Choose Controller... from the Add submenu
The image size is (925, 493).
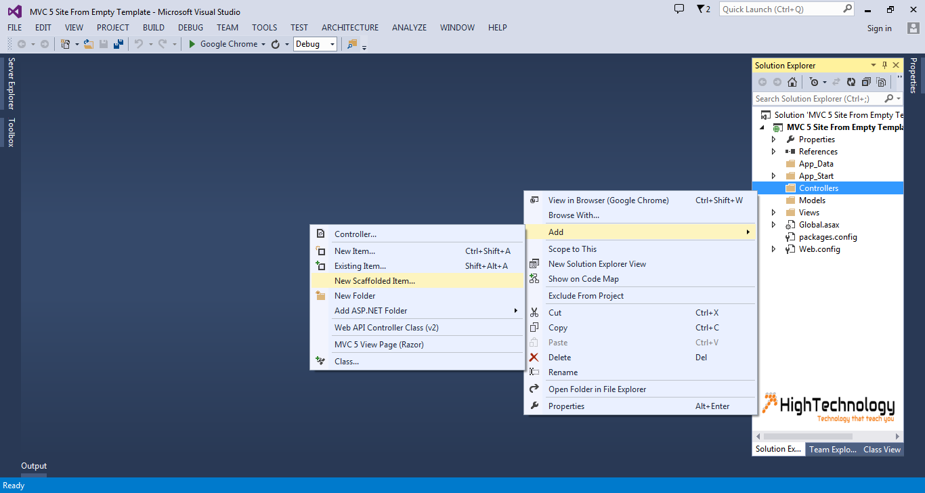tap(417, 234)
